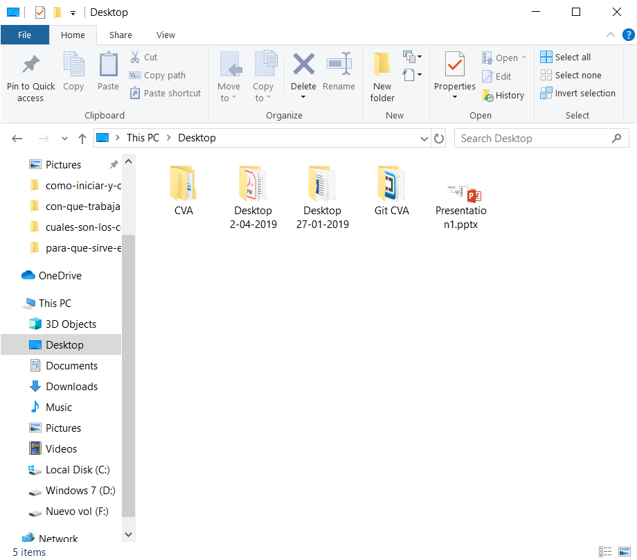The width and height of the screenshot is (637, 560).
Task: Open Windows 7 (D:) drive
Action: tap(72, 491)
